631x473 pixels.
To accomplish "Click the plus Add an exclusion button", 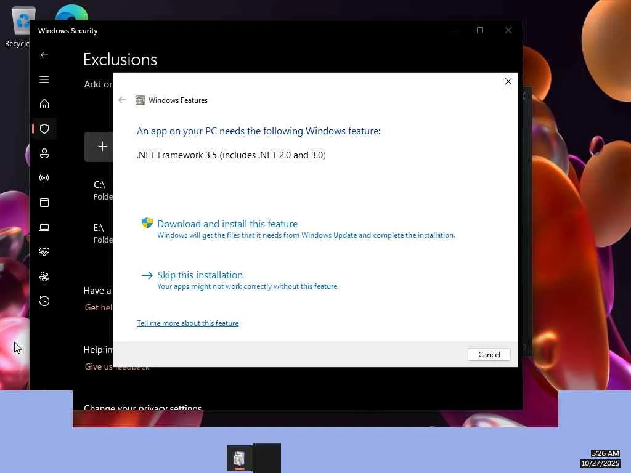I will coord(99,147).
